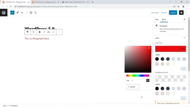Click the paragraph text block
This screenshot has width=190, height=107.
point(37,39)
